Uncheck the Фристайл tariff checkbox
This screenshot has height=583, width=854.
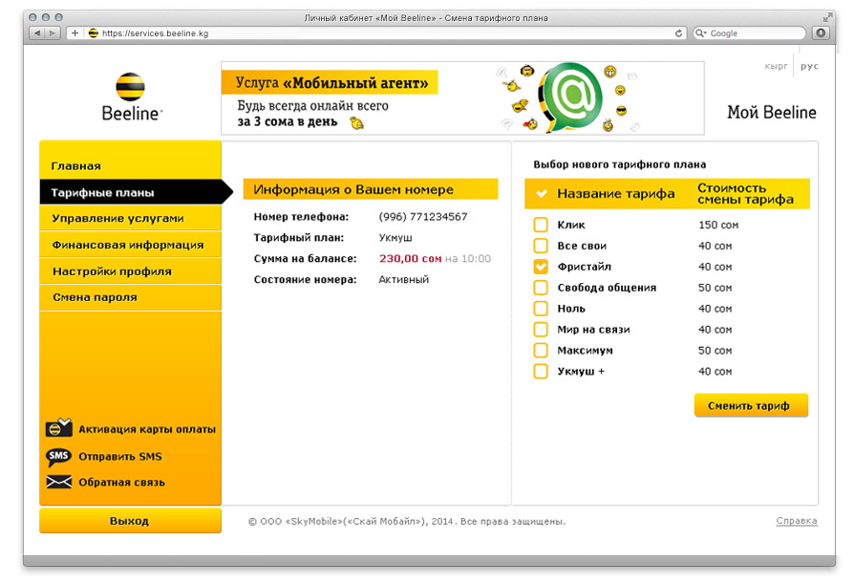541,267
